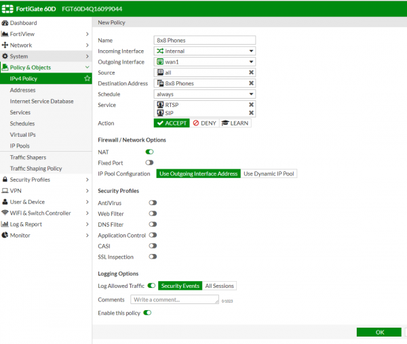
Task: Expand the Security Profiles chevron
Action: pos(88,179)
